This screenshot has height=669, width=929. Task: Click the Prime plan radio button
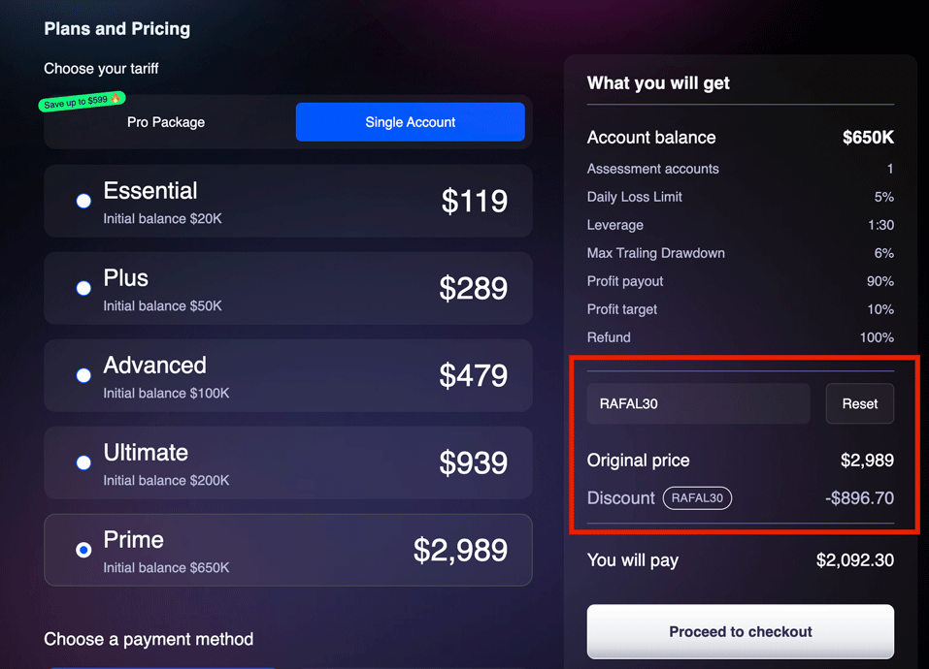pyautogui.click(x=83, y=550)
